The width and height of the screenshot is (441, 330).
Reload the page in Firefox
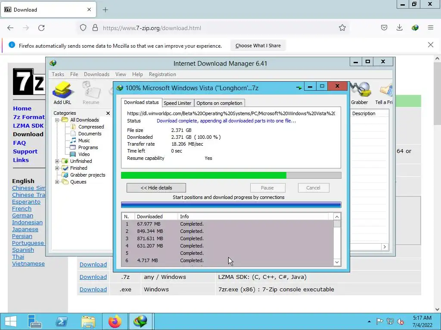point(41,28)
